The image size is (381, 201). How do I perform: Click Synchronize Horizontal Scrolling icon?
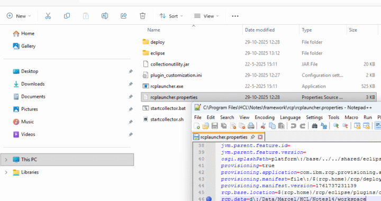click(x=366, y=126)
